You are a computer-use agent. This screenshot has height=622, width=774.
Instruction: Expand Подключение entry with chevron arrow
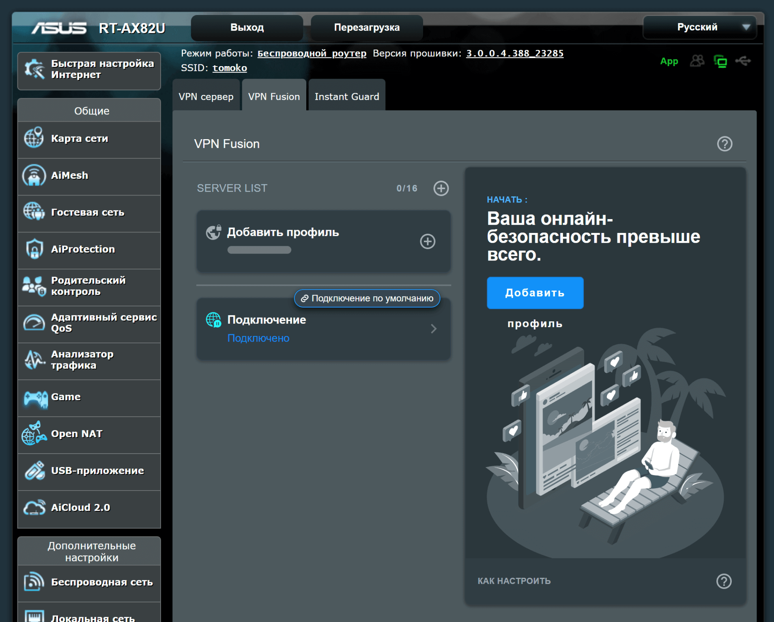[433, 329]
